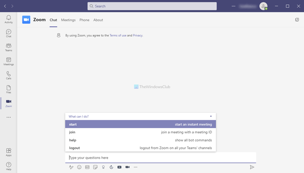Select the help command
This screenshot has height=173, width=304.
(141, 140)
